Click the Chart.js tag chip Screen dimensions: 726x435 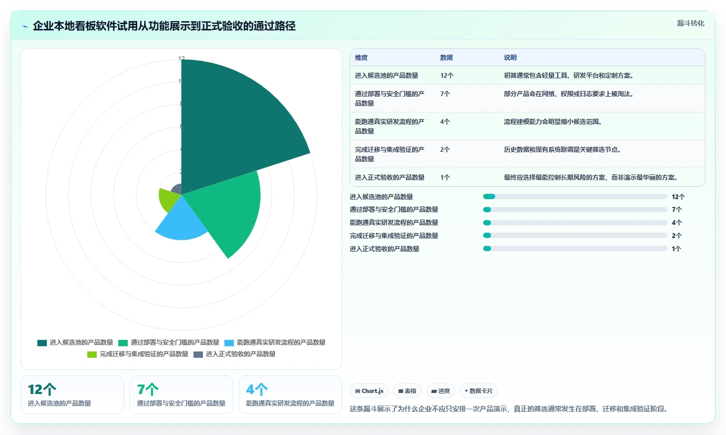click(369, 391)
